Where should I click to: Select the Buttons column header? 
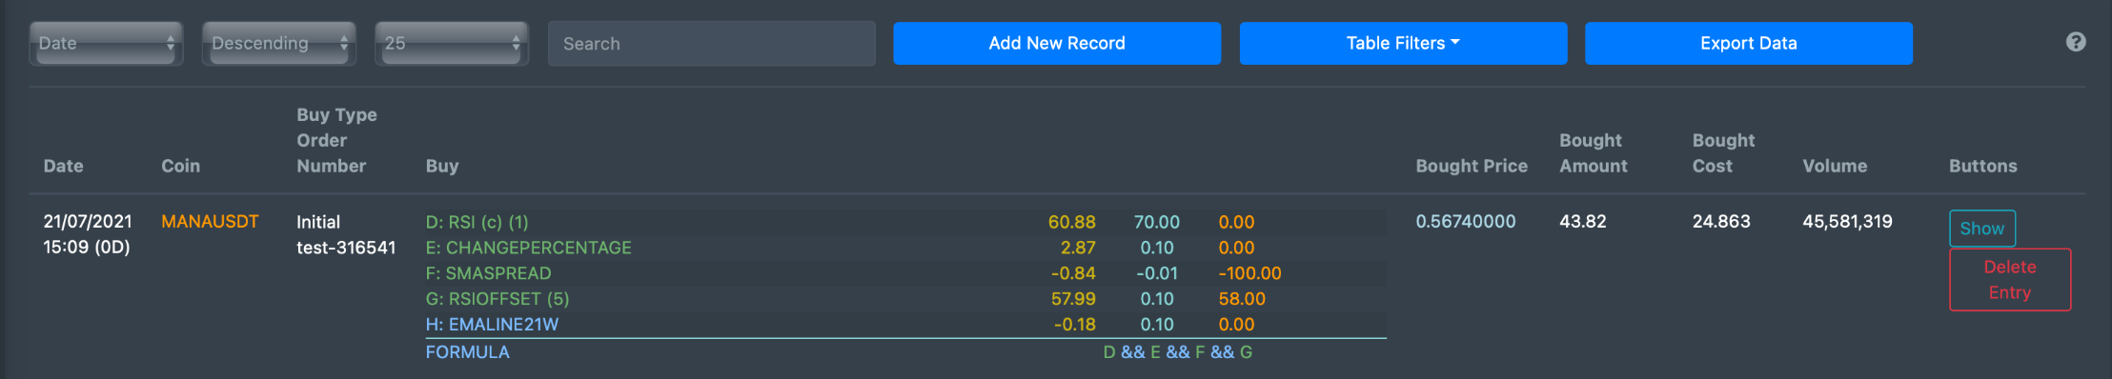(1983, 166)
